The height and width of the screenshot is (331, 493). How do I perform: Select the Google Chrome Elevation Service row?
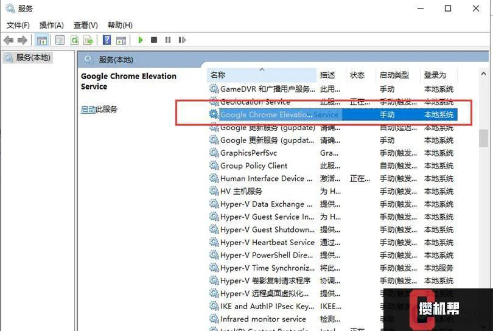click(x=332, y=114)
